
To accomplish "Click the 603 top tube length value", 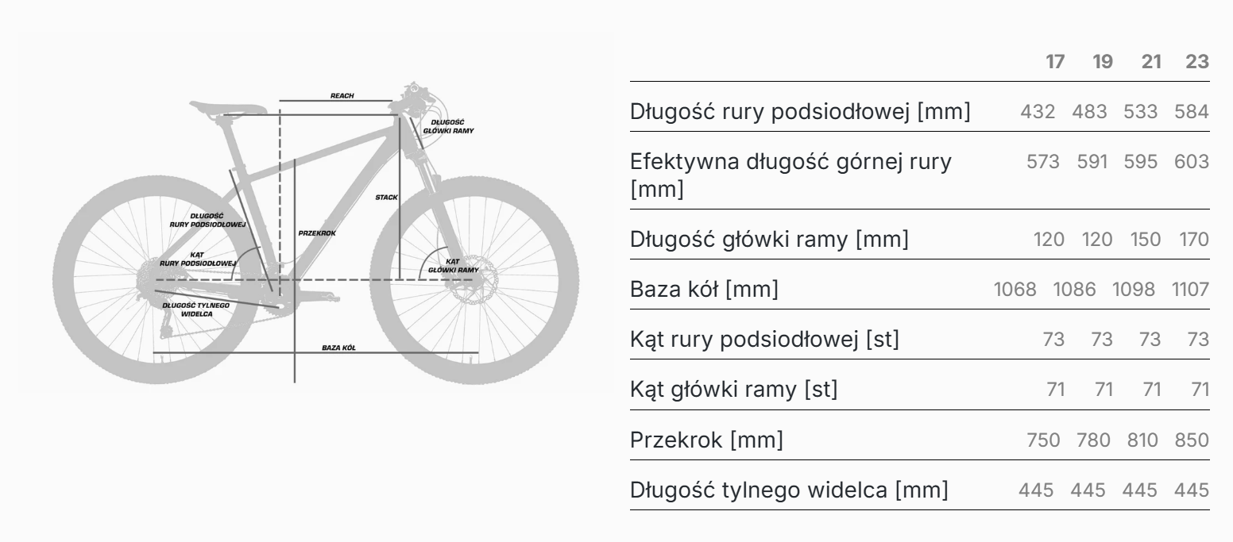I will coord(1192,162).
